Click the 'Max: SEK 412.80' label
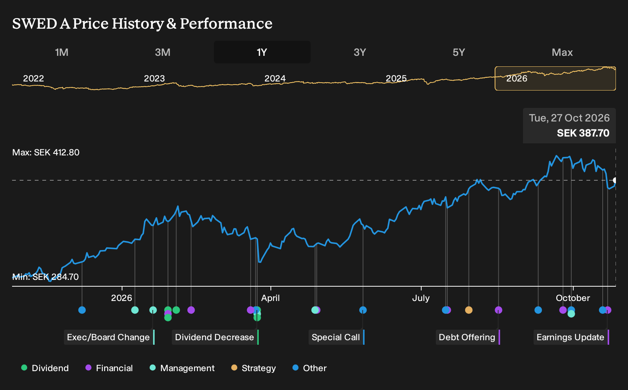Image resolution: width=628 pixels, height=390 pixels. tap(46, 152)
